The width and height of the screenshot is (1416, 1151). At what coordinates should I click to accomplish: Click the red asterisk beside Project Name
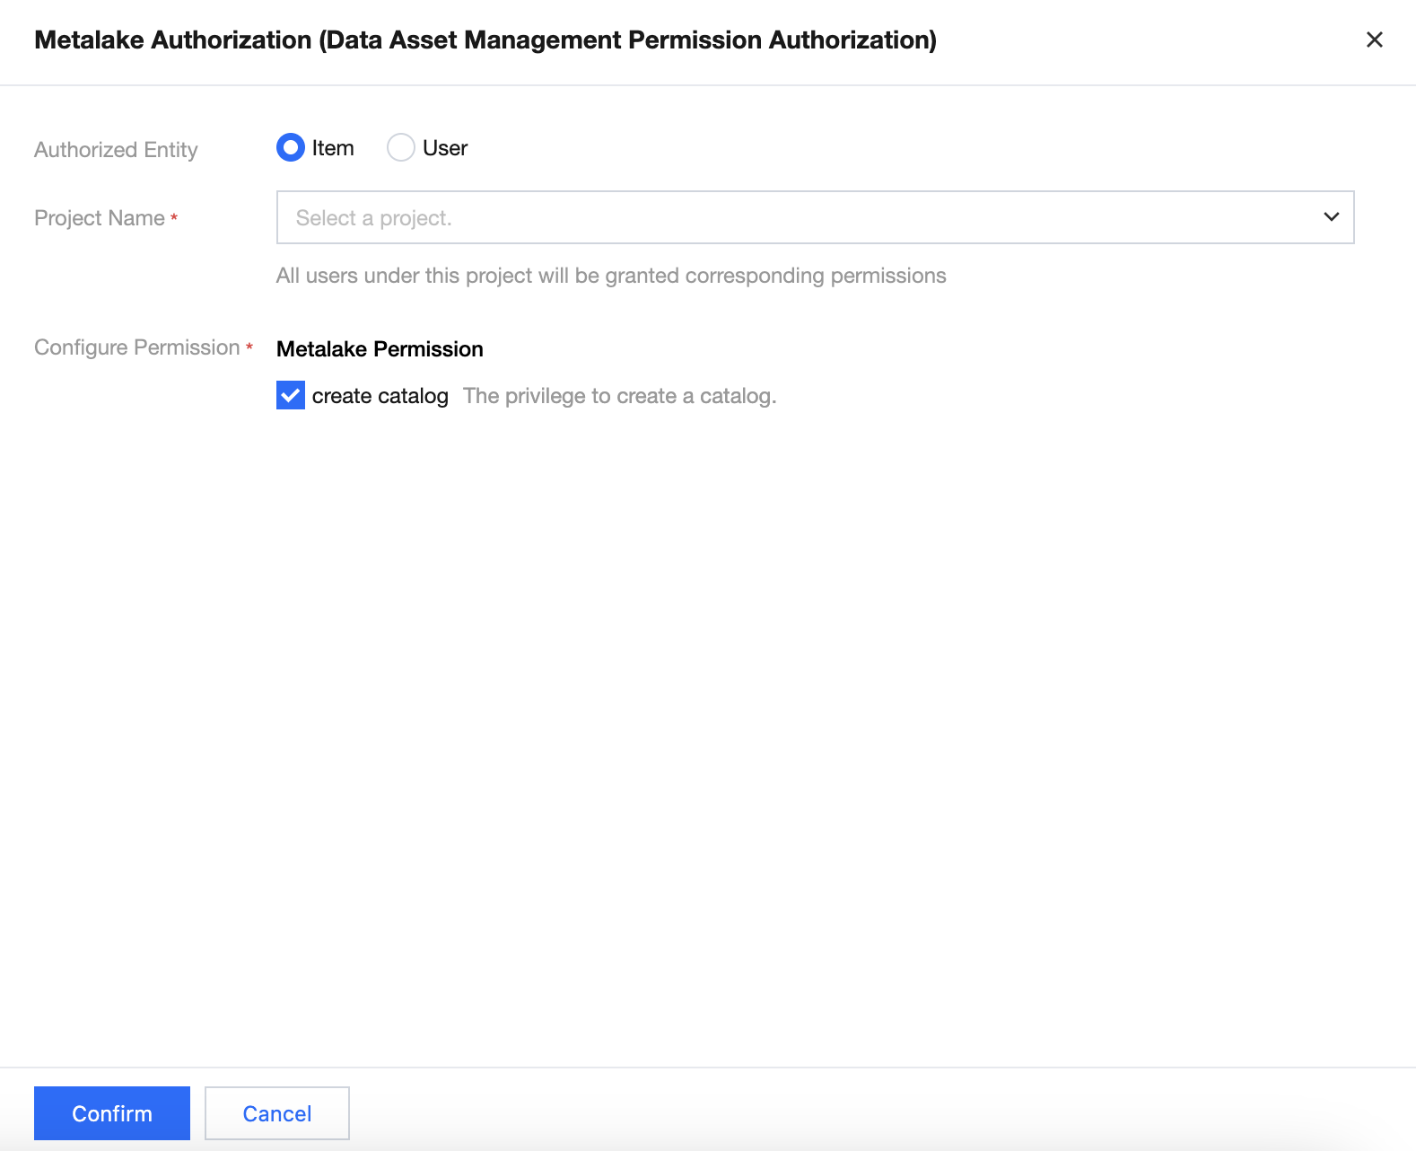pos(174,218)
